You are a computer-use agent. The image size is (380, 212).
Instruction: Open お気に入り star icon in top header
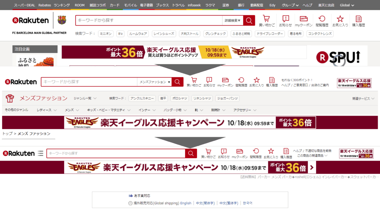pos(340,21)
